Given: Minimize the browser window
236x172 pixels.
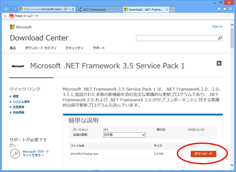Looking at the screenshot, I should pyautogui.click(x=215, y=3).
